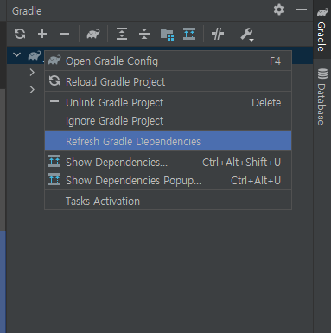Click the Collapse All toolbar icon
Screen dimensions: 331x333
coord(144,34)
